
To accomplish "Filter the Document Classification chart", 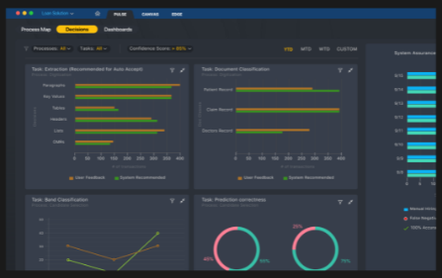I will pyautogui.click(x=340, y=70).
